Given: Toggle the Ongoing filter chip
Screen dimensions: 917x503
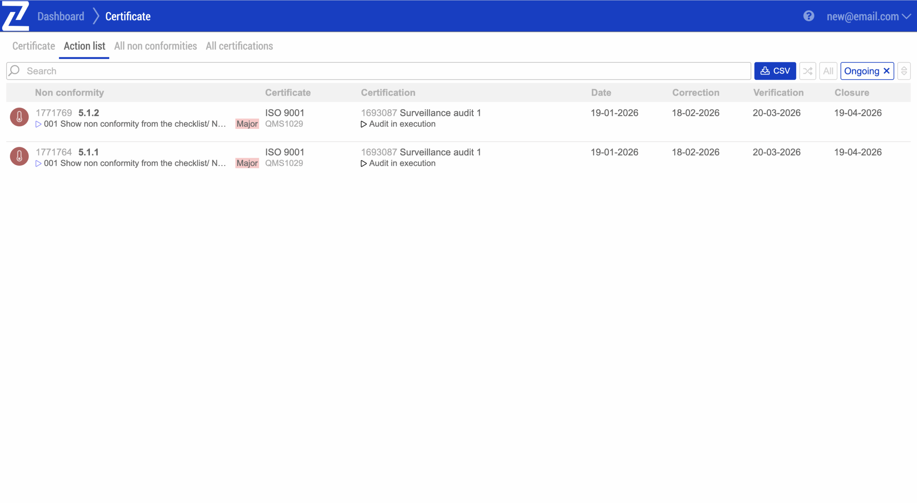Looking at the screenshot, I should [861, 71].
